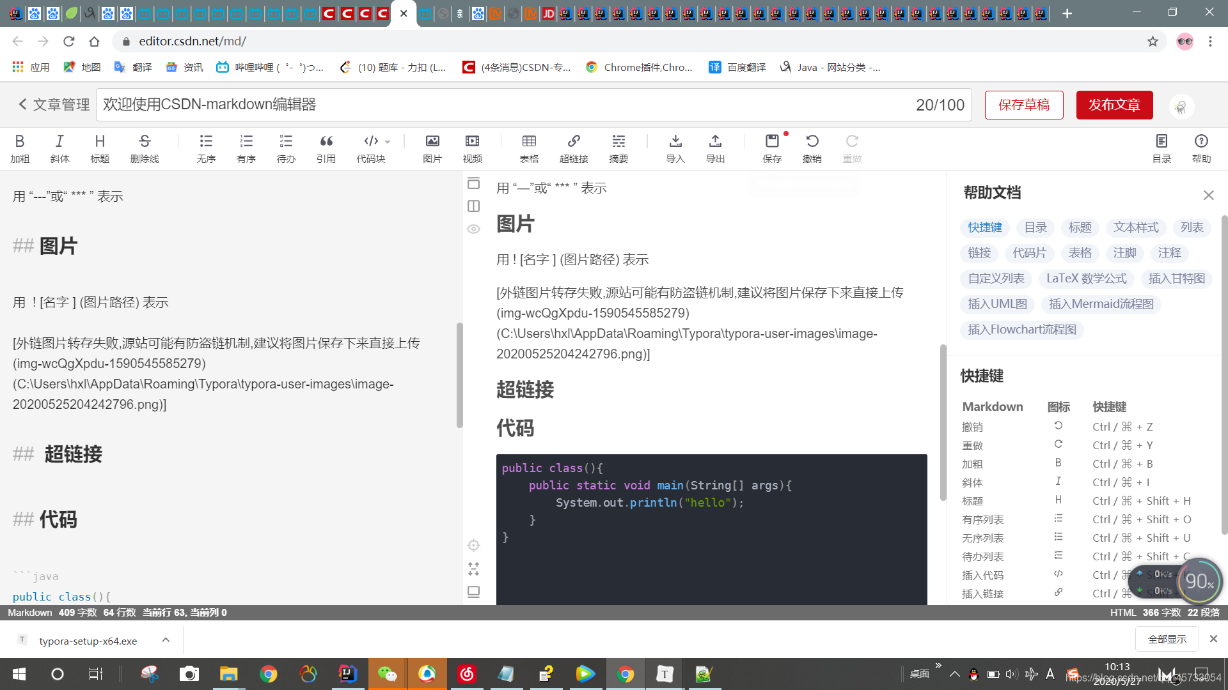1228x690 pixels.
Task: Click the 发布文章 button
Action: [1115, 103]
